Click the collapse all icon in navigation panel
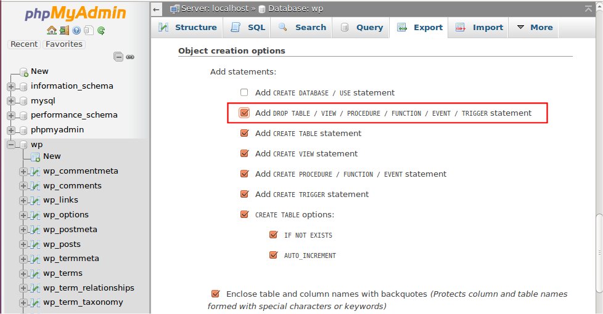The width and height of the screenshot is (603, 314). tap(118, 57)
